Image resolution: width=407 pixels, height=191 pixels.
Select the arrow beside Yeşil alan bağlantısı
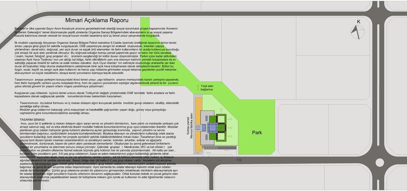198,87
